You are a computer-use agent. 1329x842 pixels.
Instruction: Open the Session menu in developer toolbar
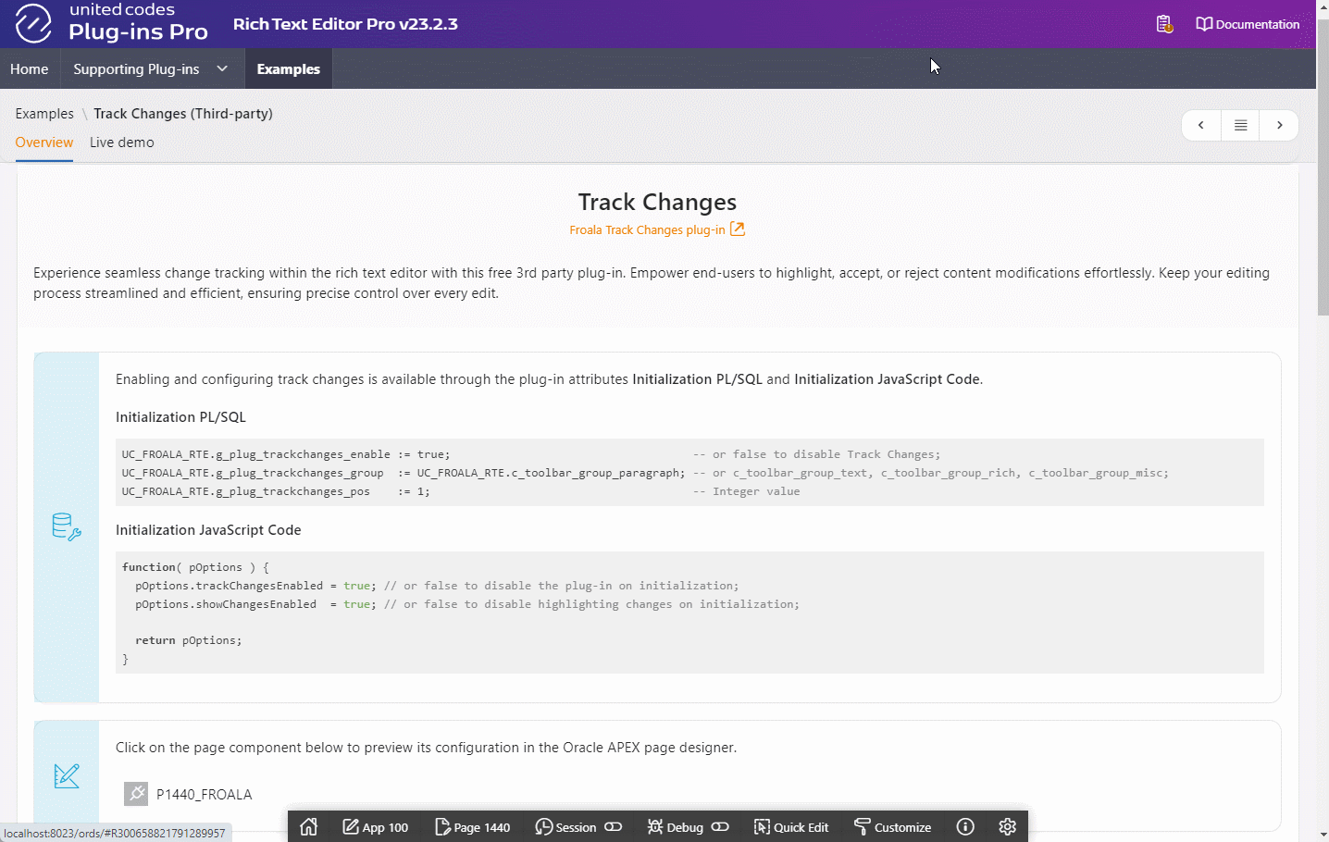565,827
